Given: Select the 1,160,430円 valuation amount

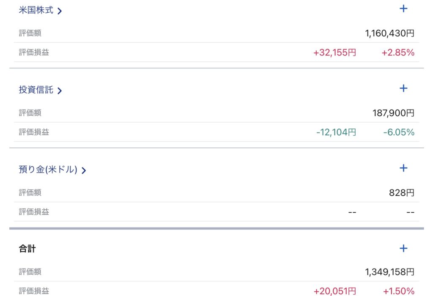Looking at the screenshot, I should pos(389,33).
